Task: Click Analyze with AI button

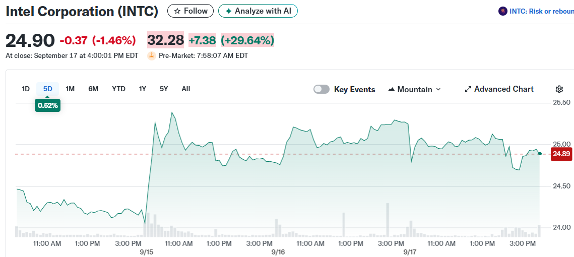Action: tap(258, 11)
